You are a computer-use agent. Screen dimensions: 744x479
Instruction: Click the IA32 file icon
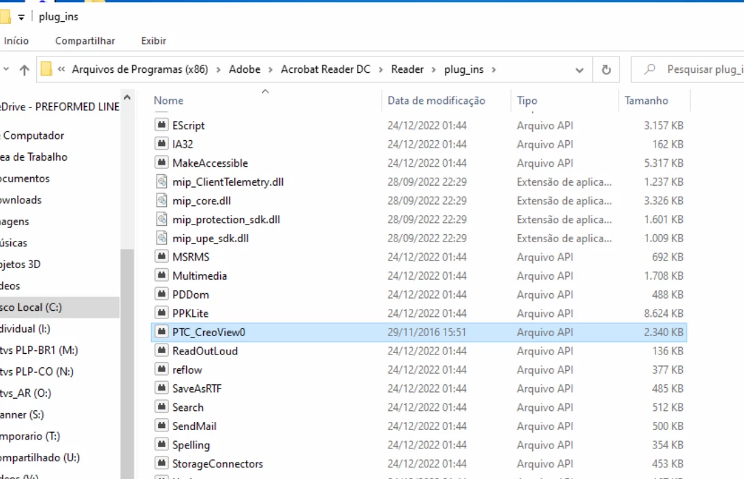[161, 144]
